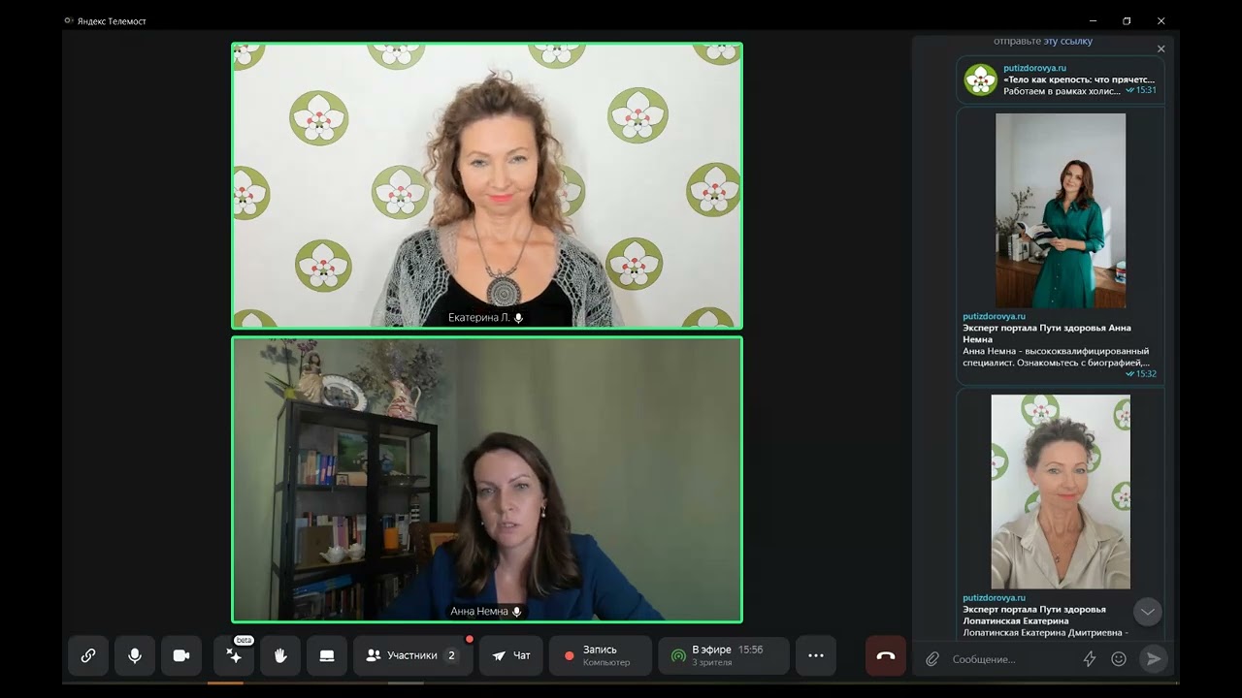Click the Запись recording button
1242x698 pixels.
coord(600,655)
